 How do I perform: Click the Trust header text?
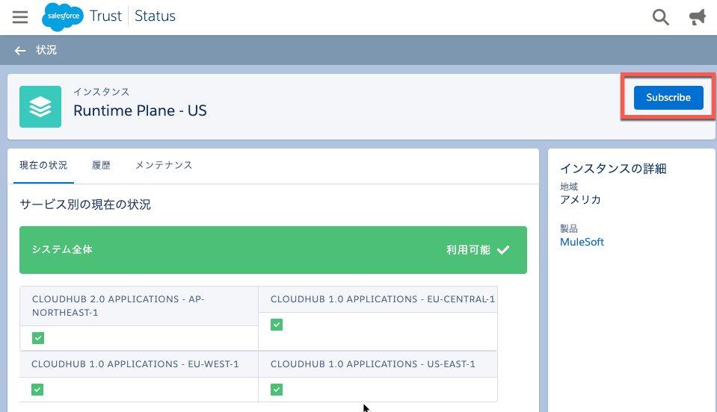105,16
